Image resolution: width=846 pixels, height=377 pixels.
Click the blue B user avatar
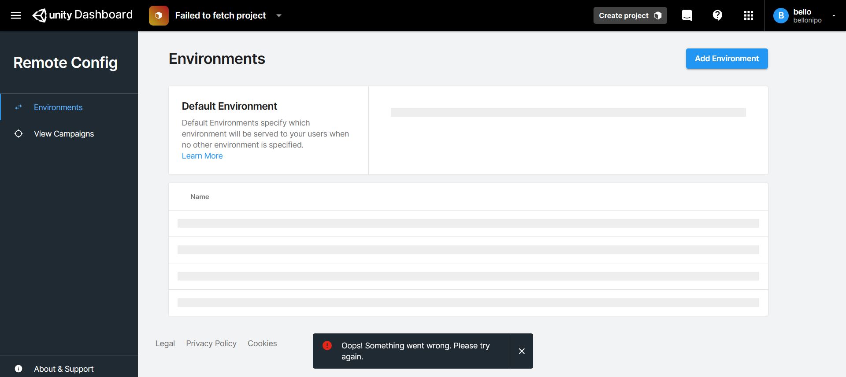click(781, 15)
